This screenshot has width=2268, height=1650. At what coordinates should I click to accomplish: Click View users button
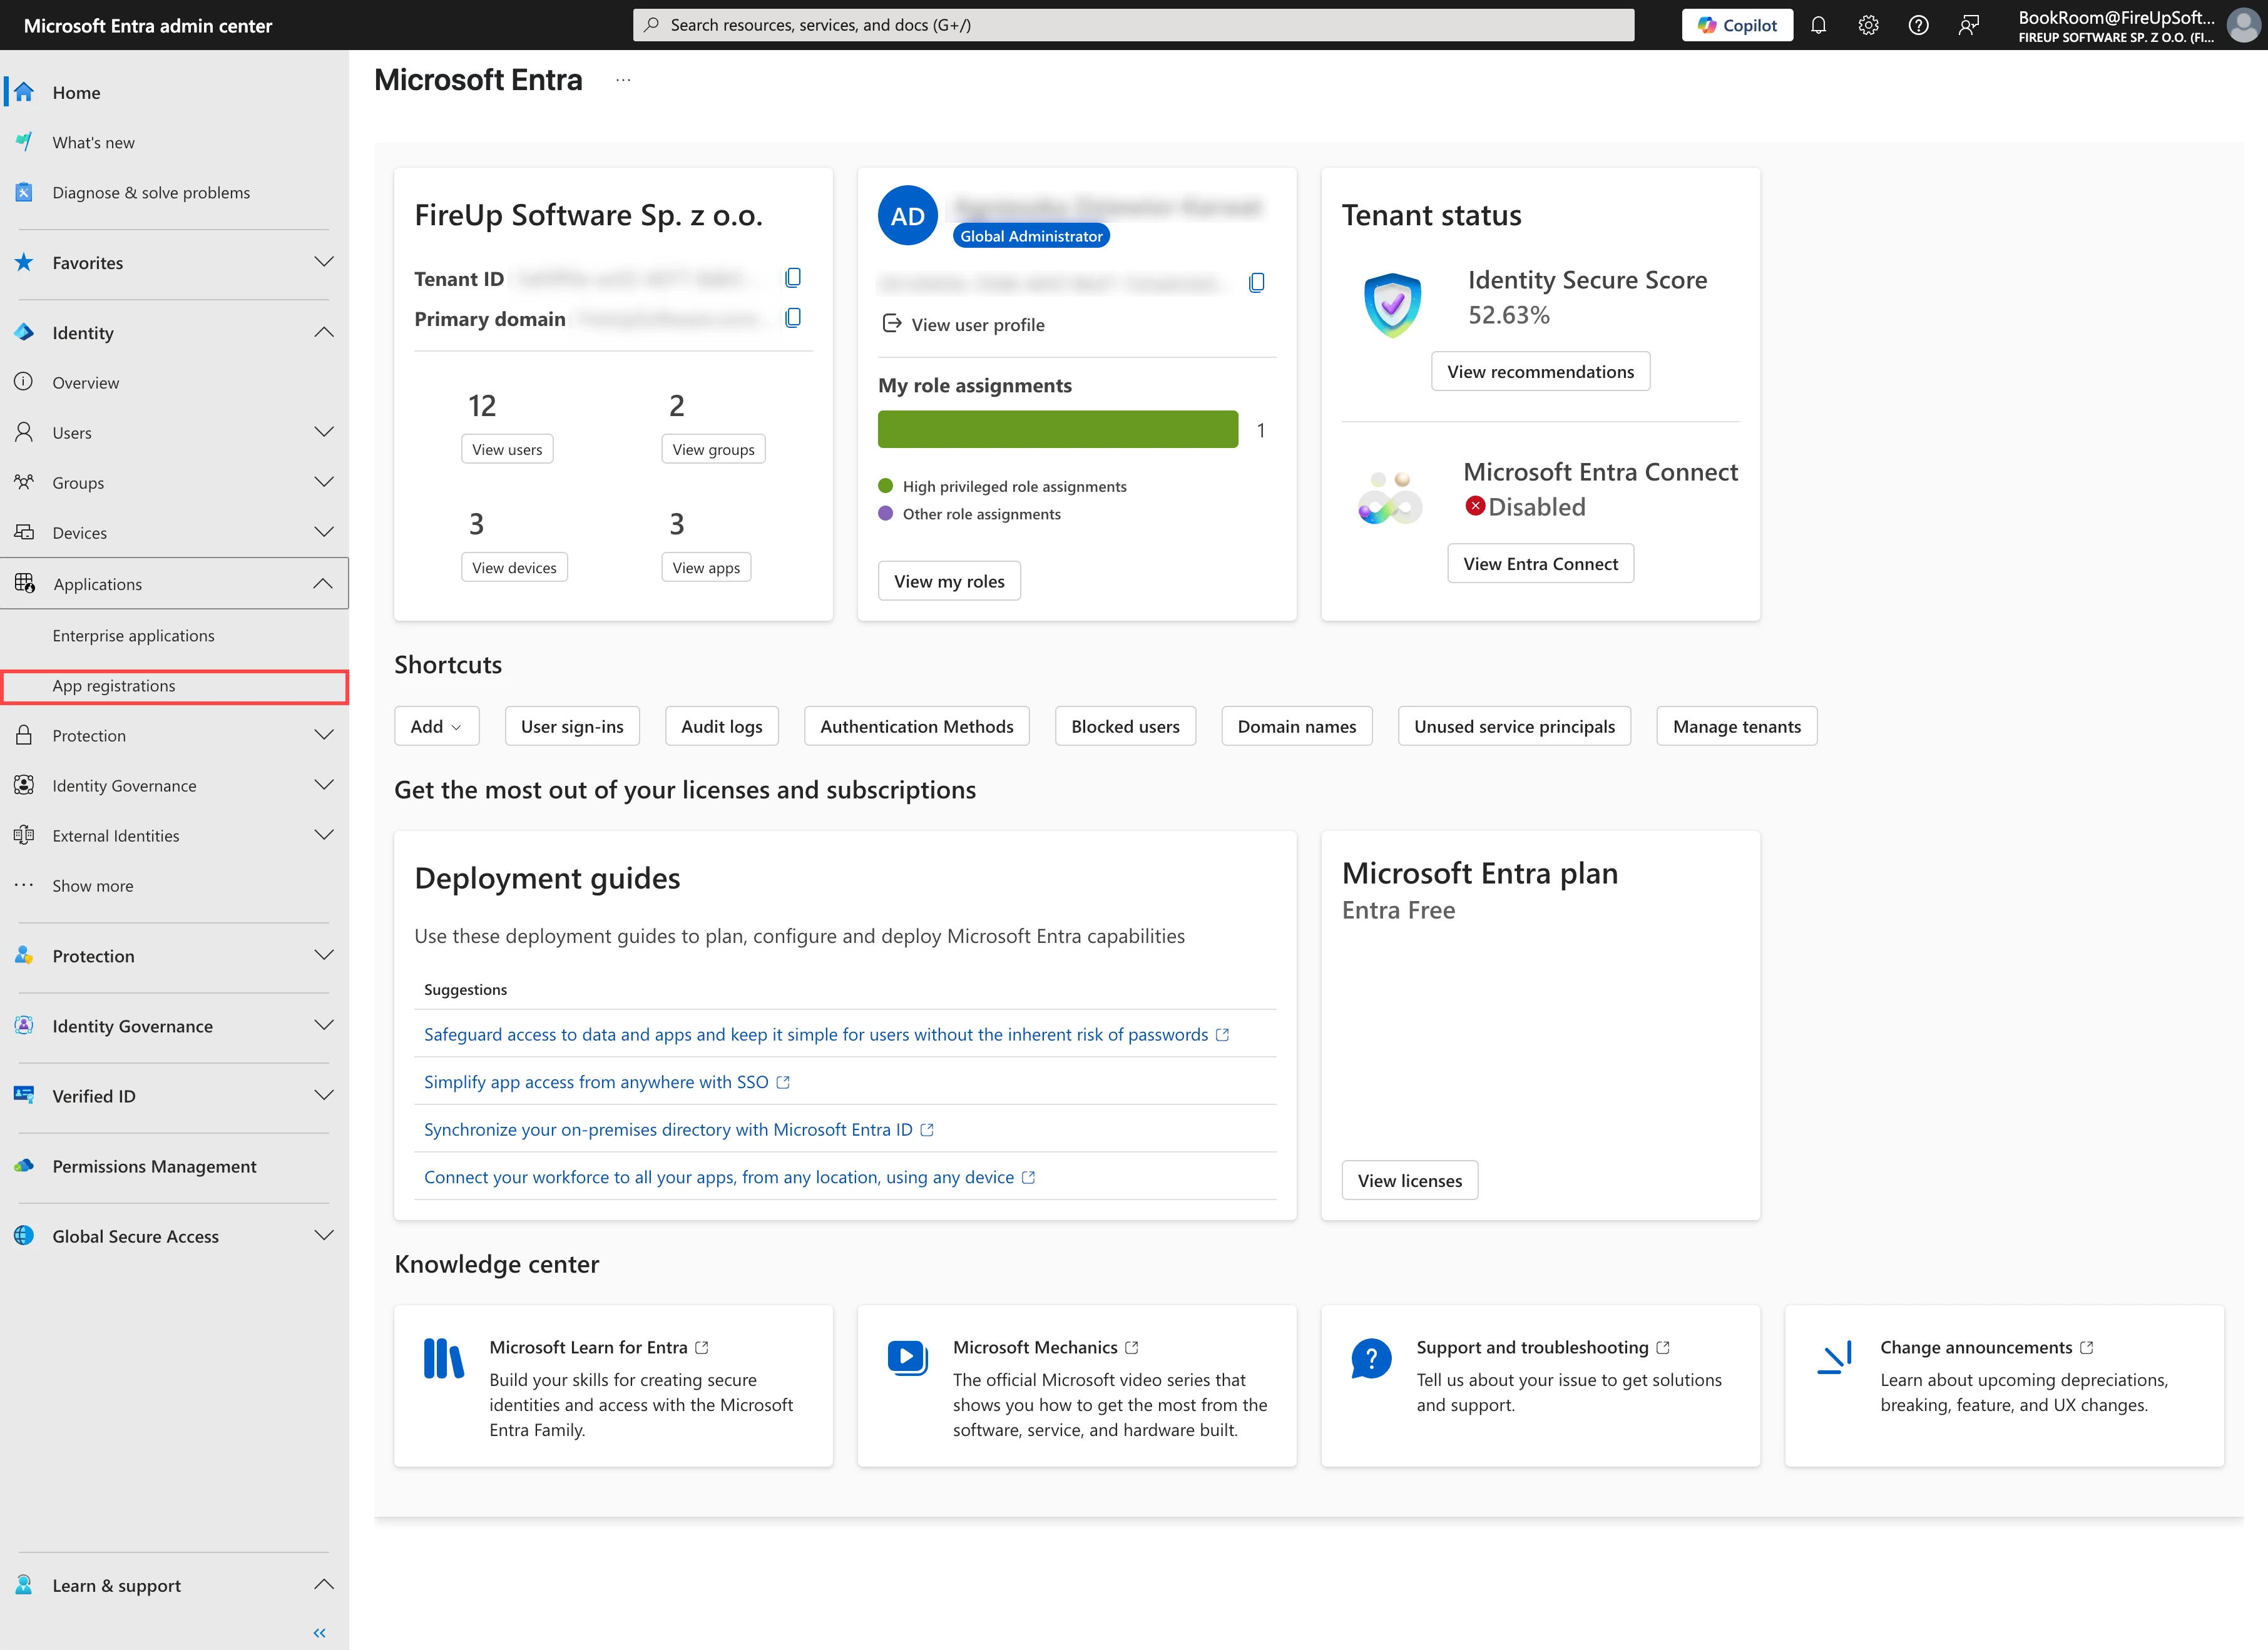coord(507,449)
